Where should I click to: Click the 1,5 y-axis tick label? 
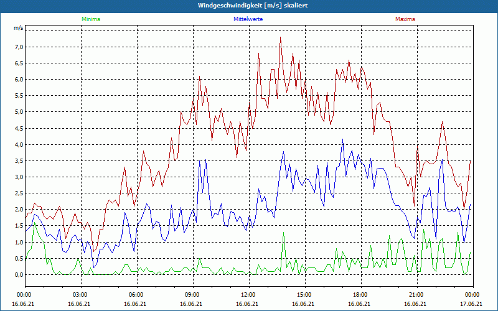[x=19, y=226]
